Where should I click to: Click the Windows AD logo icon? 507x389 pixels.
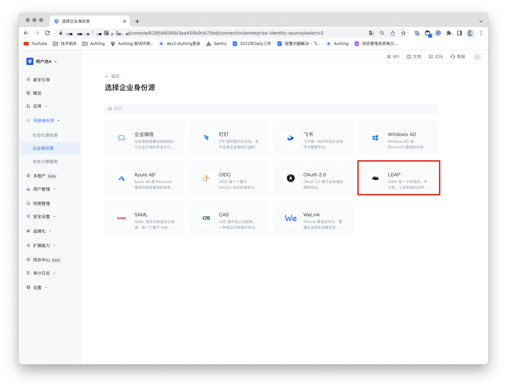pyautogui.click(x=375, y=138)
